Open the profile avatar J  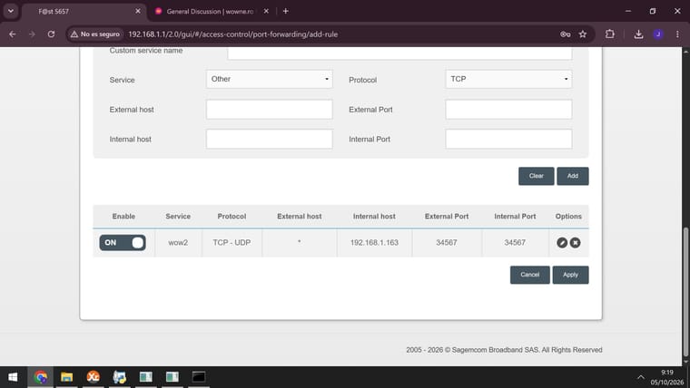click(658, 34)
